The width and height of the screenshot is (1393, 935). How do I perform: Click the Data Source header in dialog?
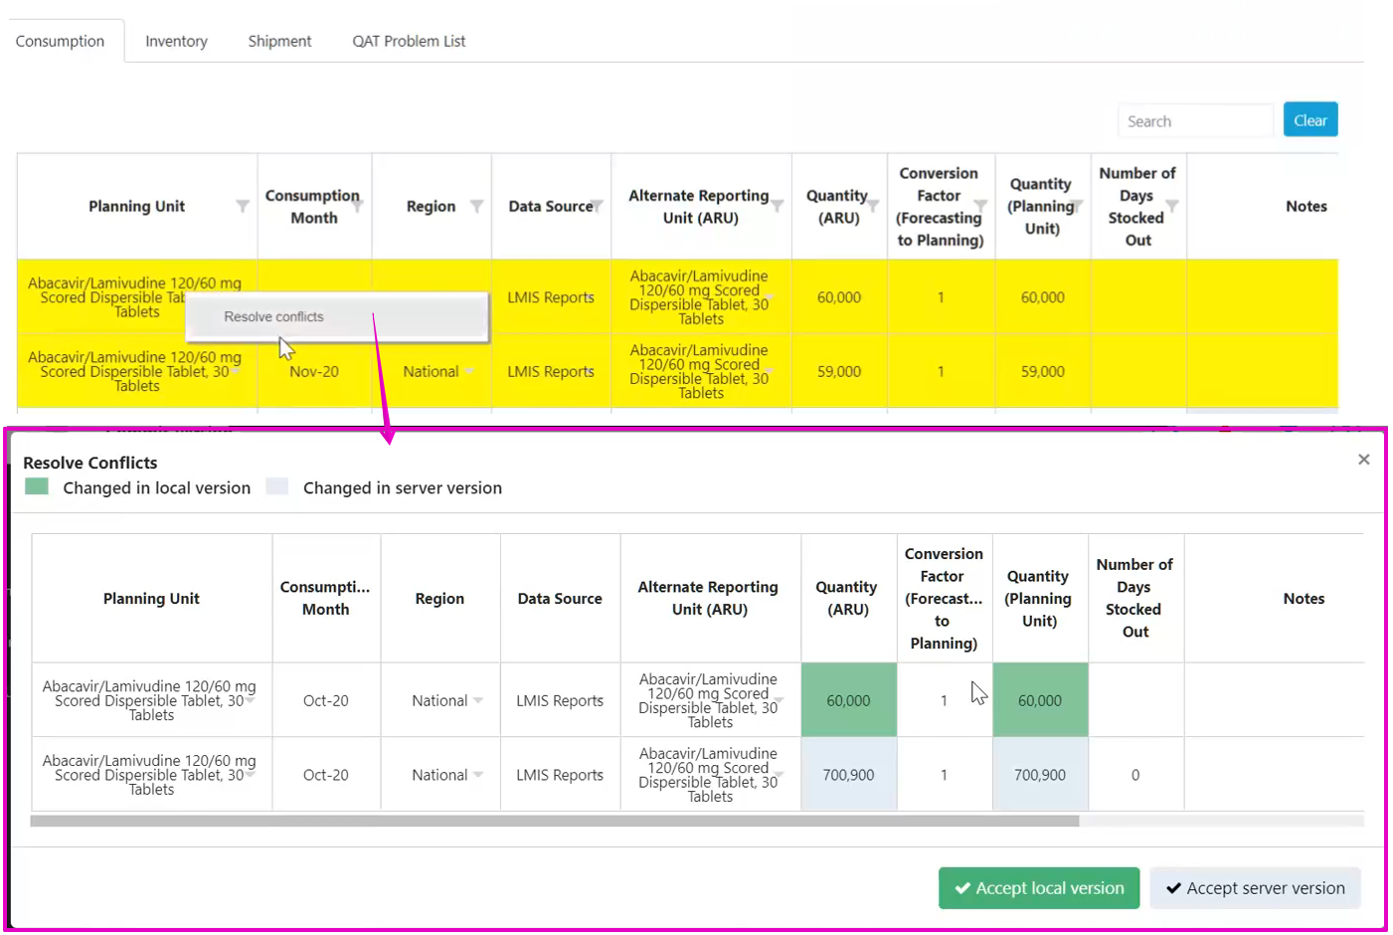coord(560,599)
